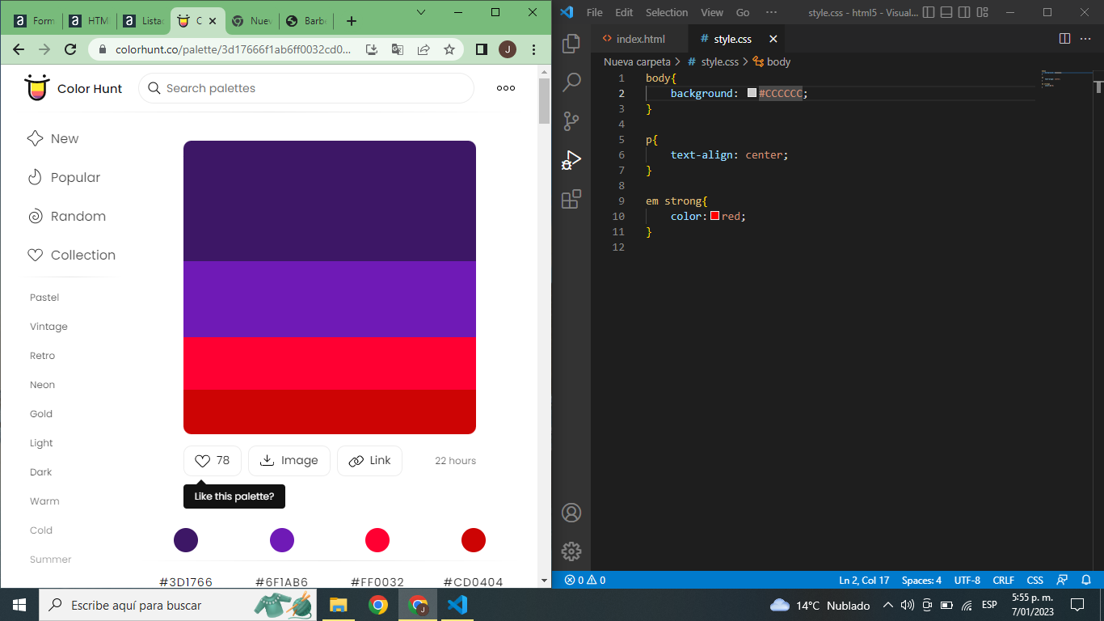
Task: Open File Explorer from taskbar
Action: tap(339, 605)
